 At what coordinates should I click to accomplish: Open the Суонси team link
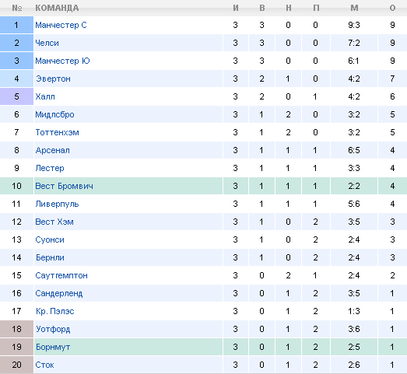50,240
